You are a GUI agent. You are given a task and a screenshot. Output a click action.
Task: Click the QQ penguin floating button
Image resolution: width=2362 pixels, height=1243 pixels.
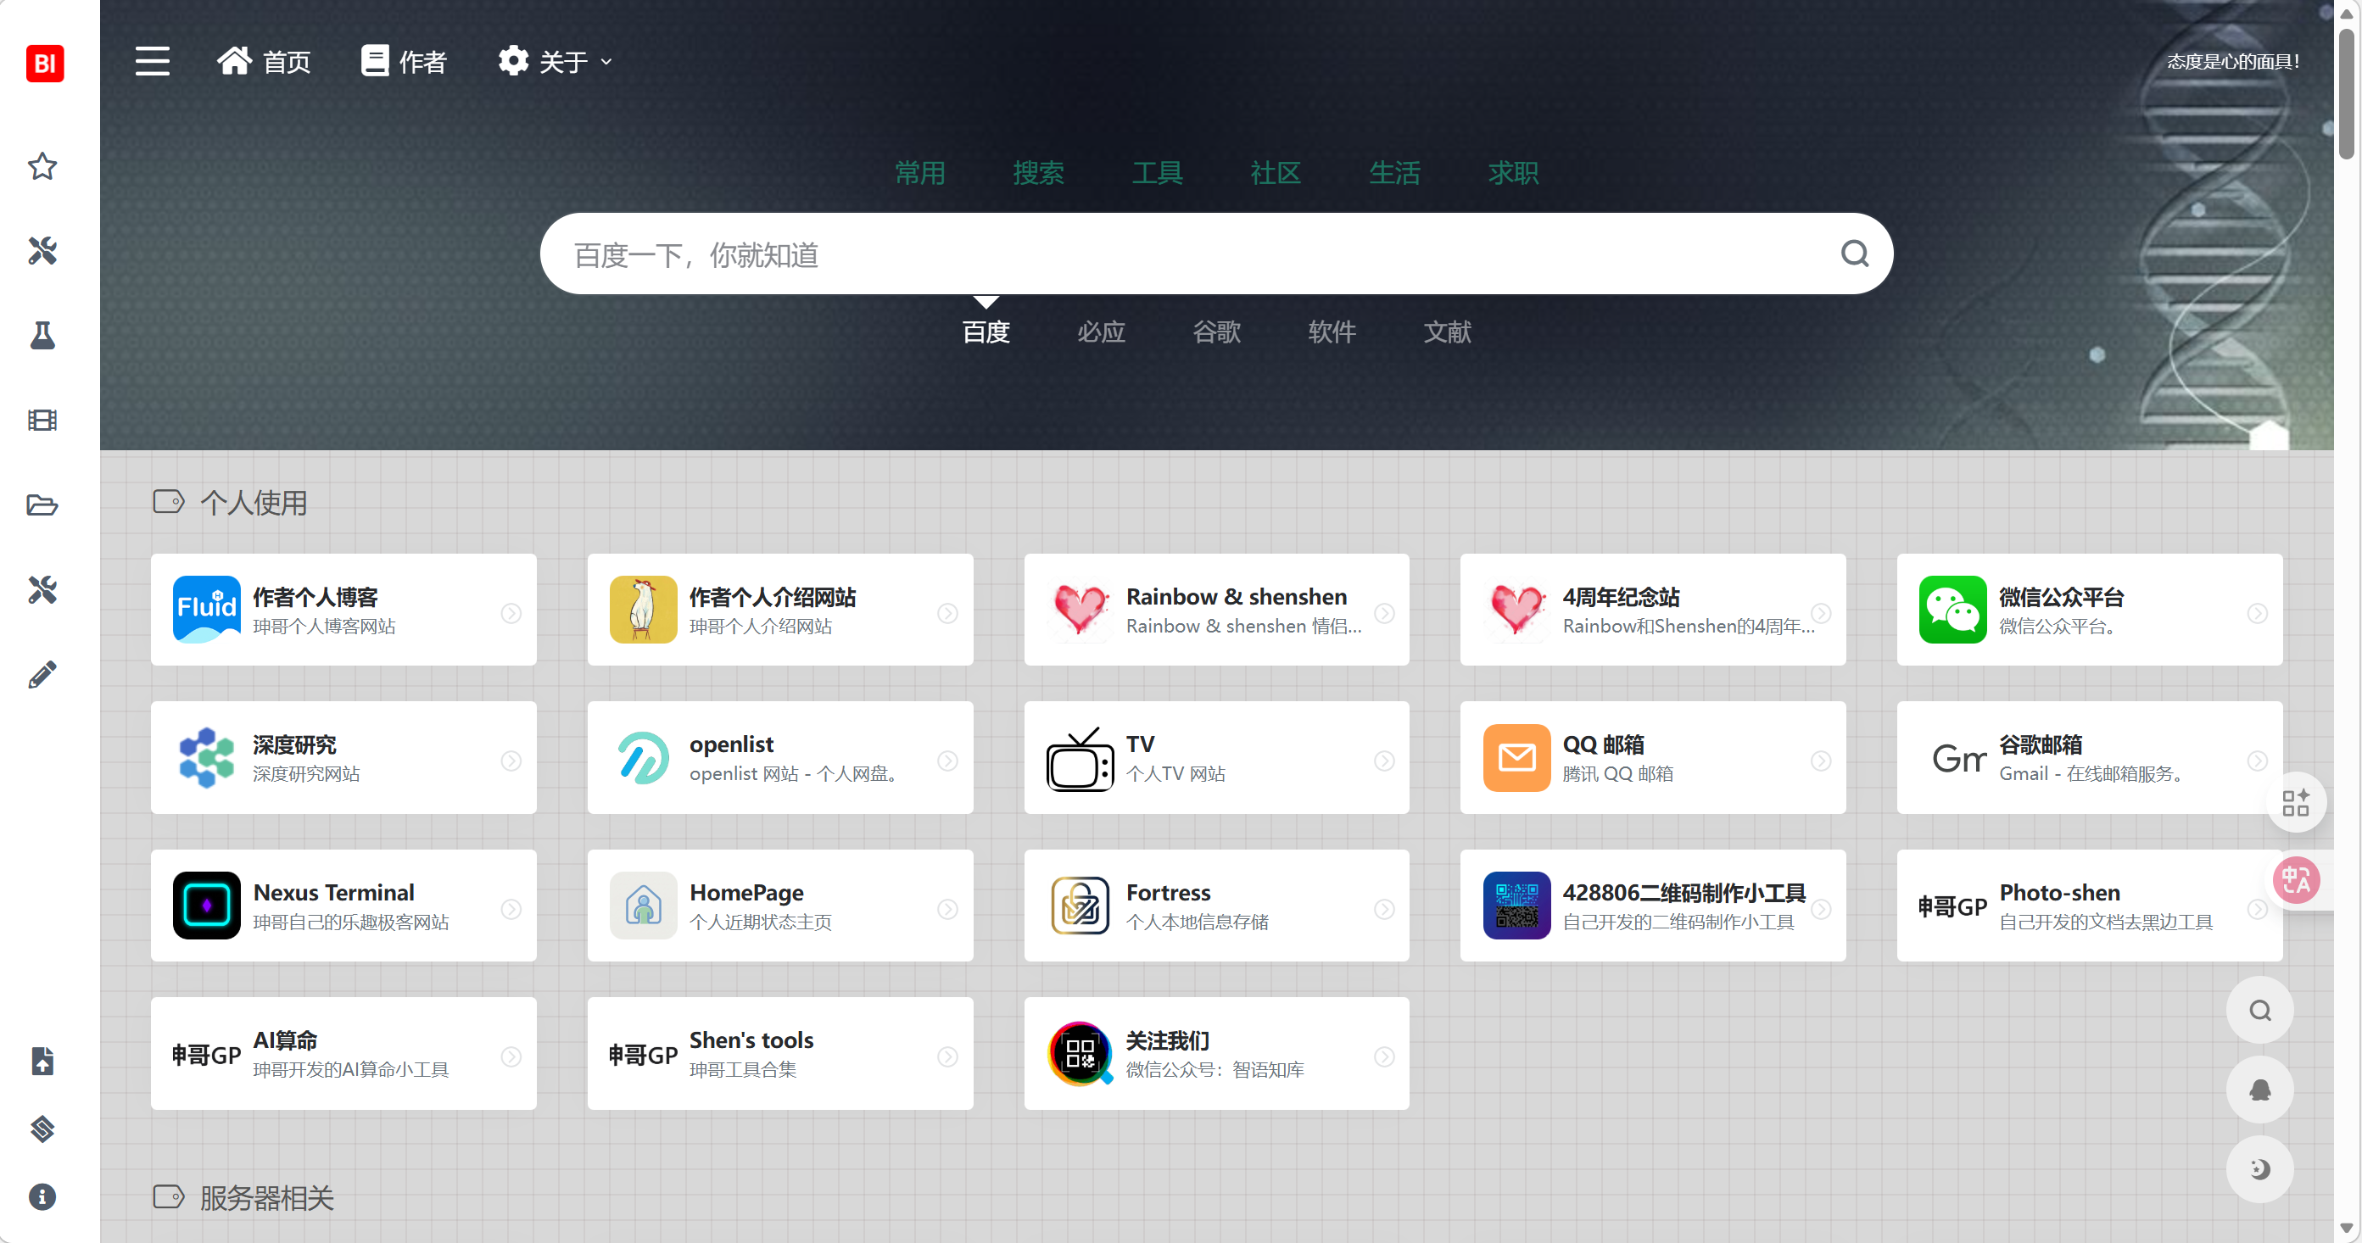tap(2259, 1090)
